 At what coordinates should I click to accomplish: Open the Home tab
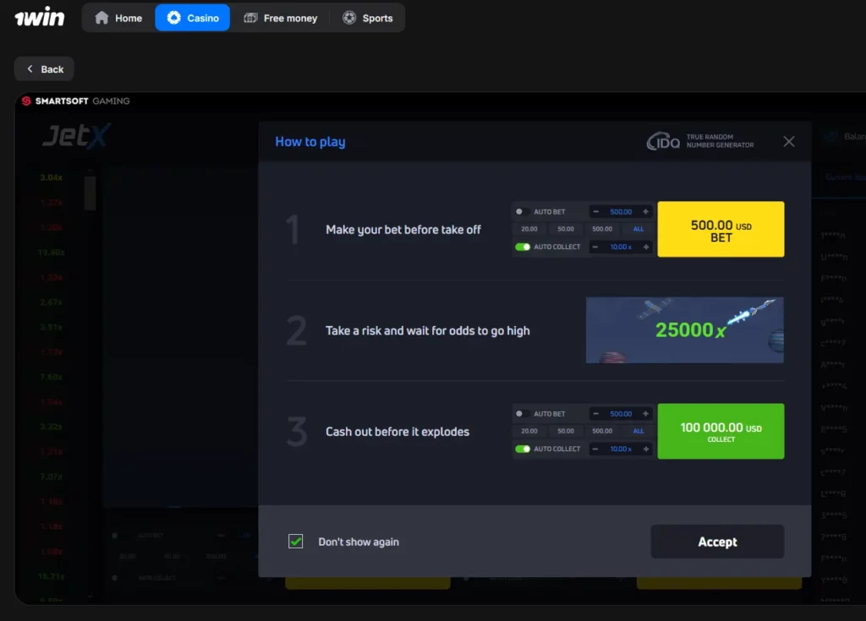point(118,18)
